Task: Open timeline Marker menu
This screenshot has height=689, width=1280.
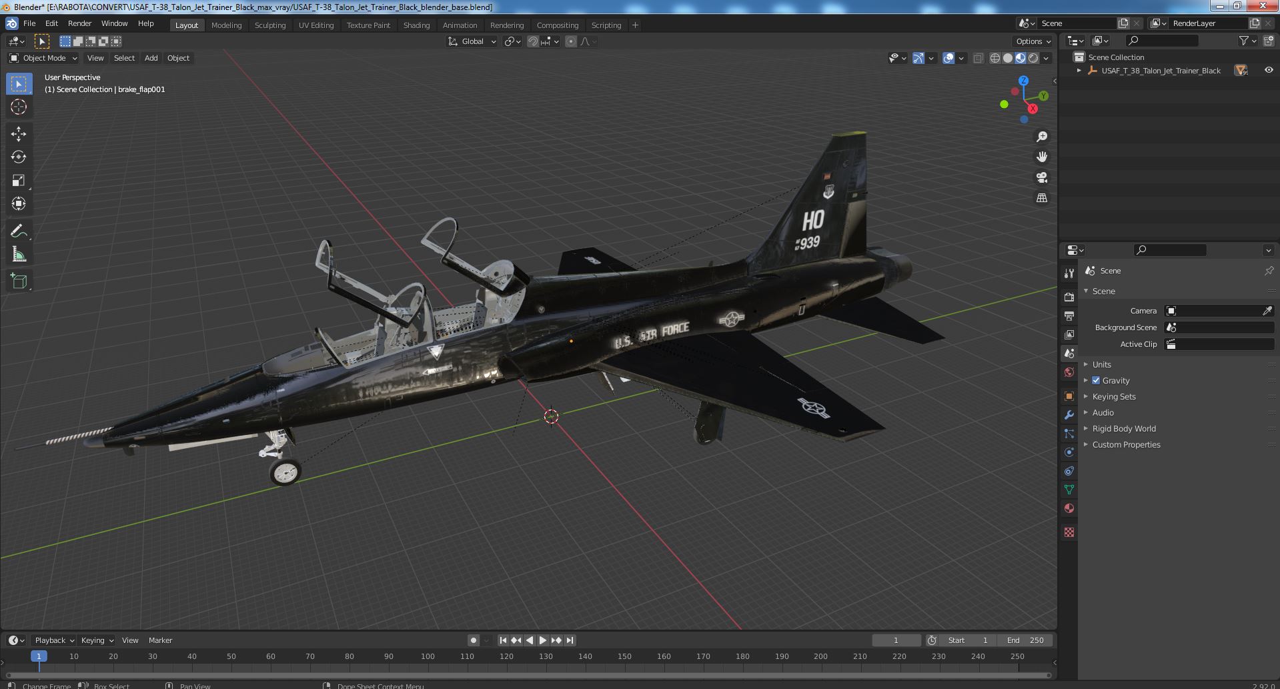Action: pos(160,640)
